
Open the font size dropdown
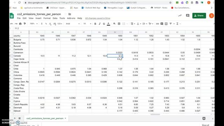pos(87,24)
